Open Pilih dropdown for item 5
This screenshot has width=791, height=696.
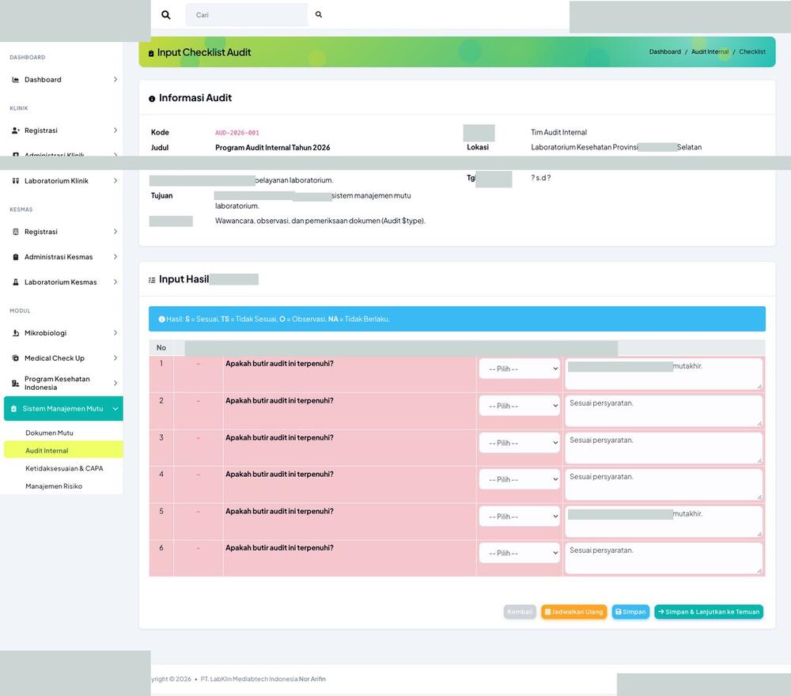pos(520,517)
